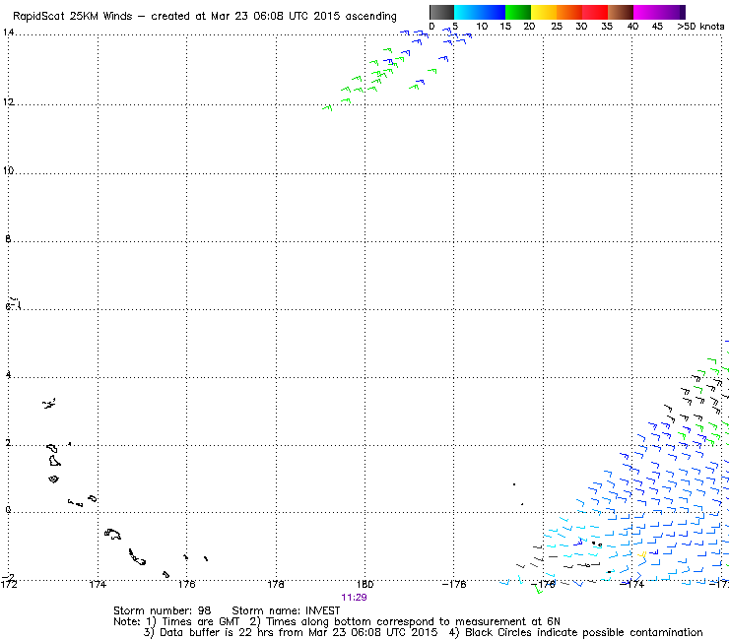Click the 'Black Circles indicate possible contamination' note
The image size is (729, 640).
(583, 632)
